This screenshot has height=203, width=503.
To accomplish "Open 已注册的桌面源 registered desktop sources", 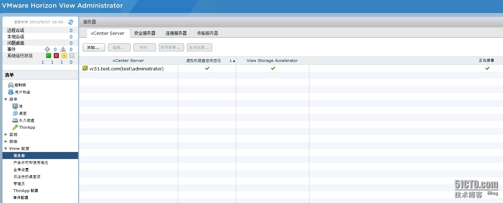I will (x=27, y=177).
